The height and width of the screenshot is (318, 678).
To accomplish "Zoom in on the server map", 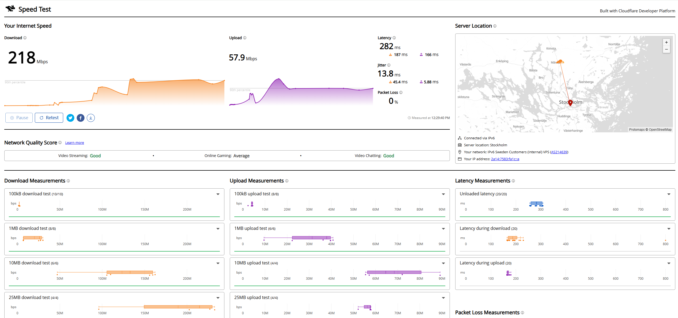I will pos(666,42).
